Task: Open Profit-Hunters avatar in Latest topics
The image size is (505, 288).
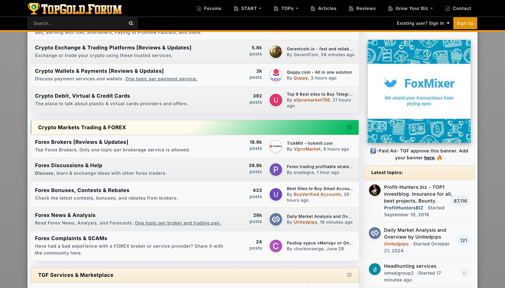Action: (375, 190)
